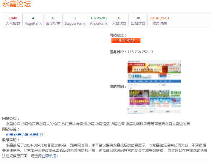Click the AlexaRank label
211x162 pixels.
coord(99,23)
